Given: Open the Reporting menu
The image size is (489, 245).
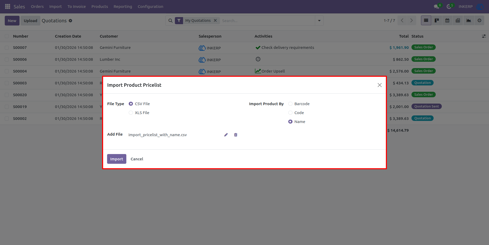Looking at the screenshot, I should click(x=123, y=7).
